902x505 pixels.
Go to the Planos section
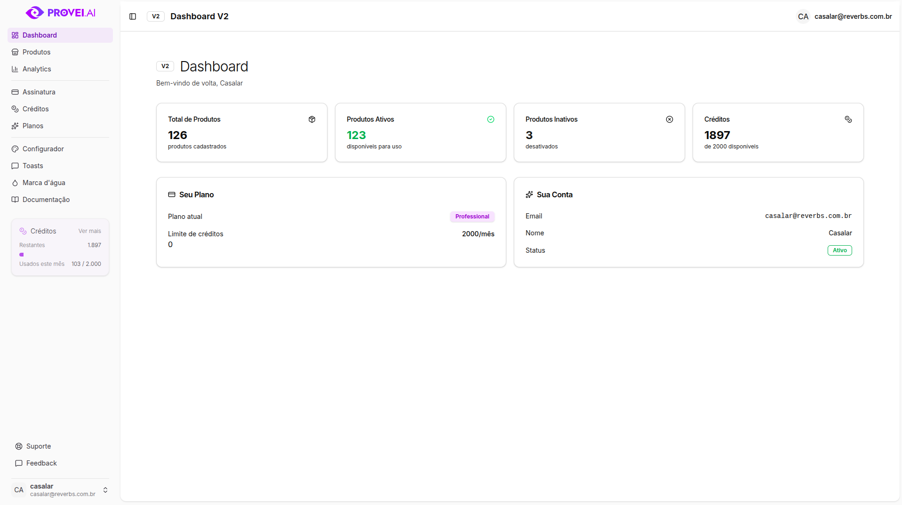click(32, 125)
